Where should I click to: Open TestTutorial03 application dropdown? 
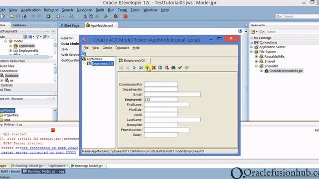click(47, 31)
